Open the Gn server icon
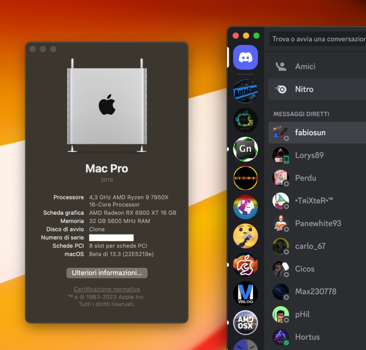Screen dimensions: 366x350 pos(245,149)
